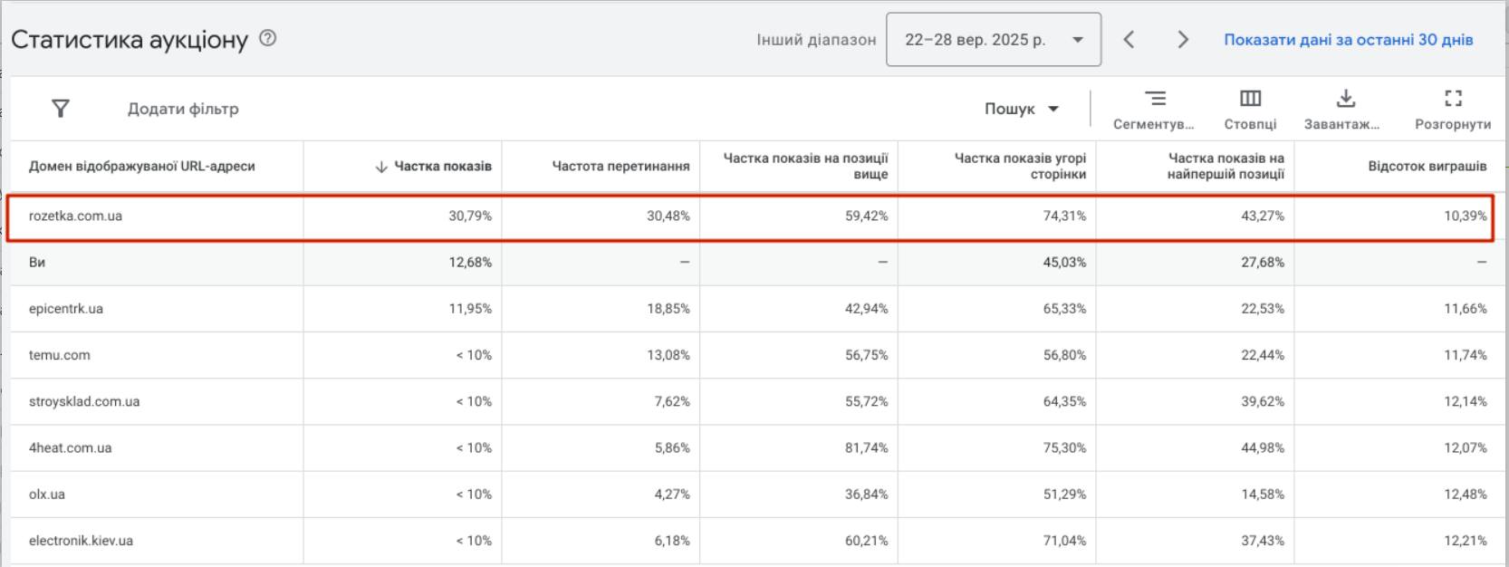Click your impression share 12,68%
This screenshot has height=567, width=1509.
[470, 263]
